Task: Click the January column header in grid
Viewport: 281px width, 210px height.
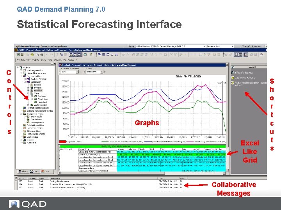Action: [122, 149]
